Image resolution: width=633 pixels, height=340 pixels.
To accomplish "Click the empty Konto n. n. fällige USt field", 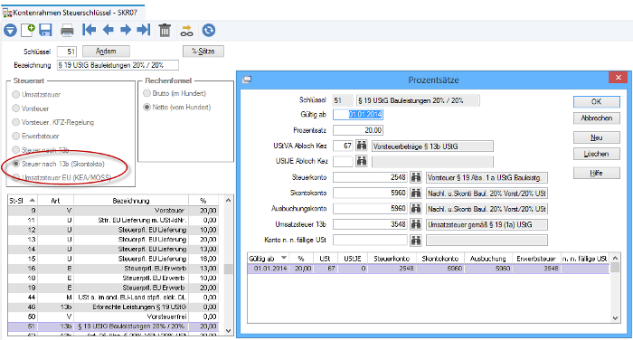I will [x=370, y=241].
